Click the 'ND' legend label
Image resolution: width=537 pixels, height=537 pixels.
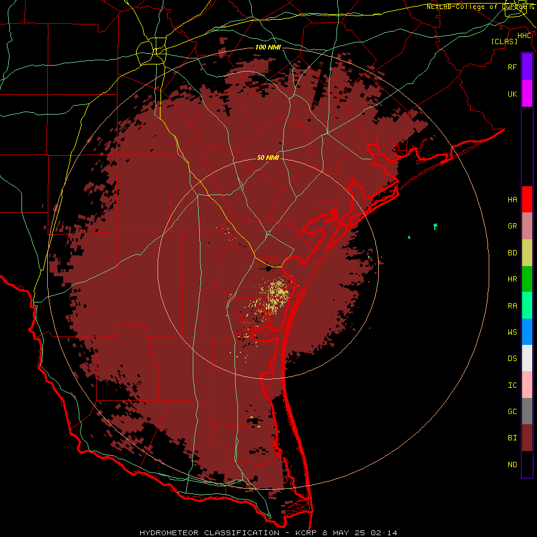pyautogui.click(x=512, y=464)
